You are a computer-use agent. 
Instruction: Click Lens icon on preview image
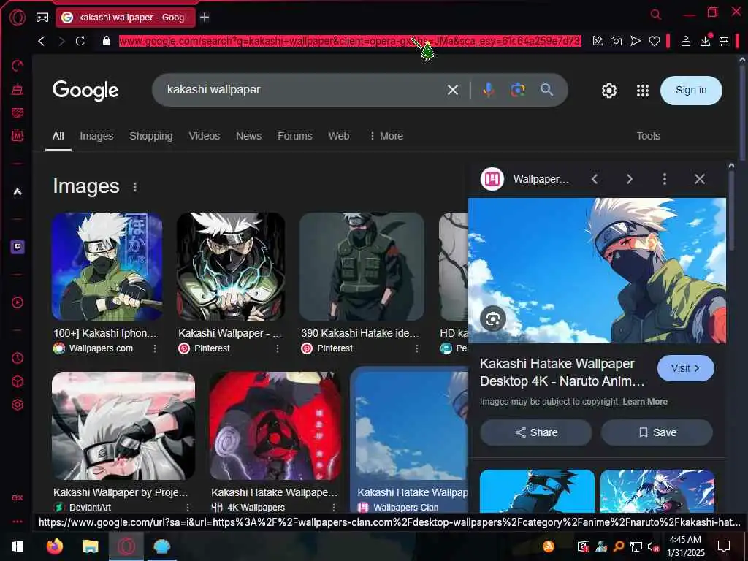tap(493, 318)
